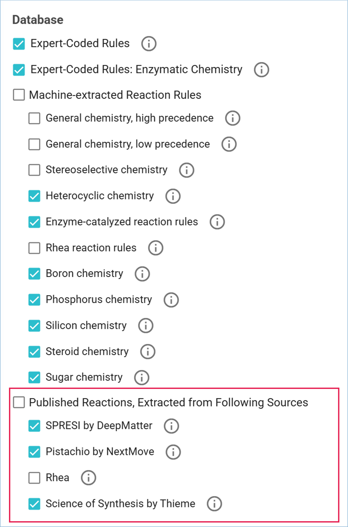Uncheck Steroid chemistry option
The width and height of the screenshot is (348, 527).
(35, 352)
